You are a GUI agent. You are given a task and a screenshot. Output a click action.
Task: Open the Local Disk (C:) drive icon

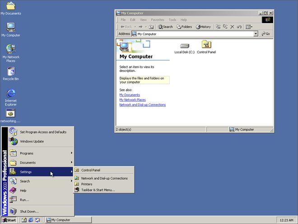(184, 46)
